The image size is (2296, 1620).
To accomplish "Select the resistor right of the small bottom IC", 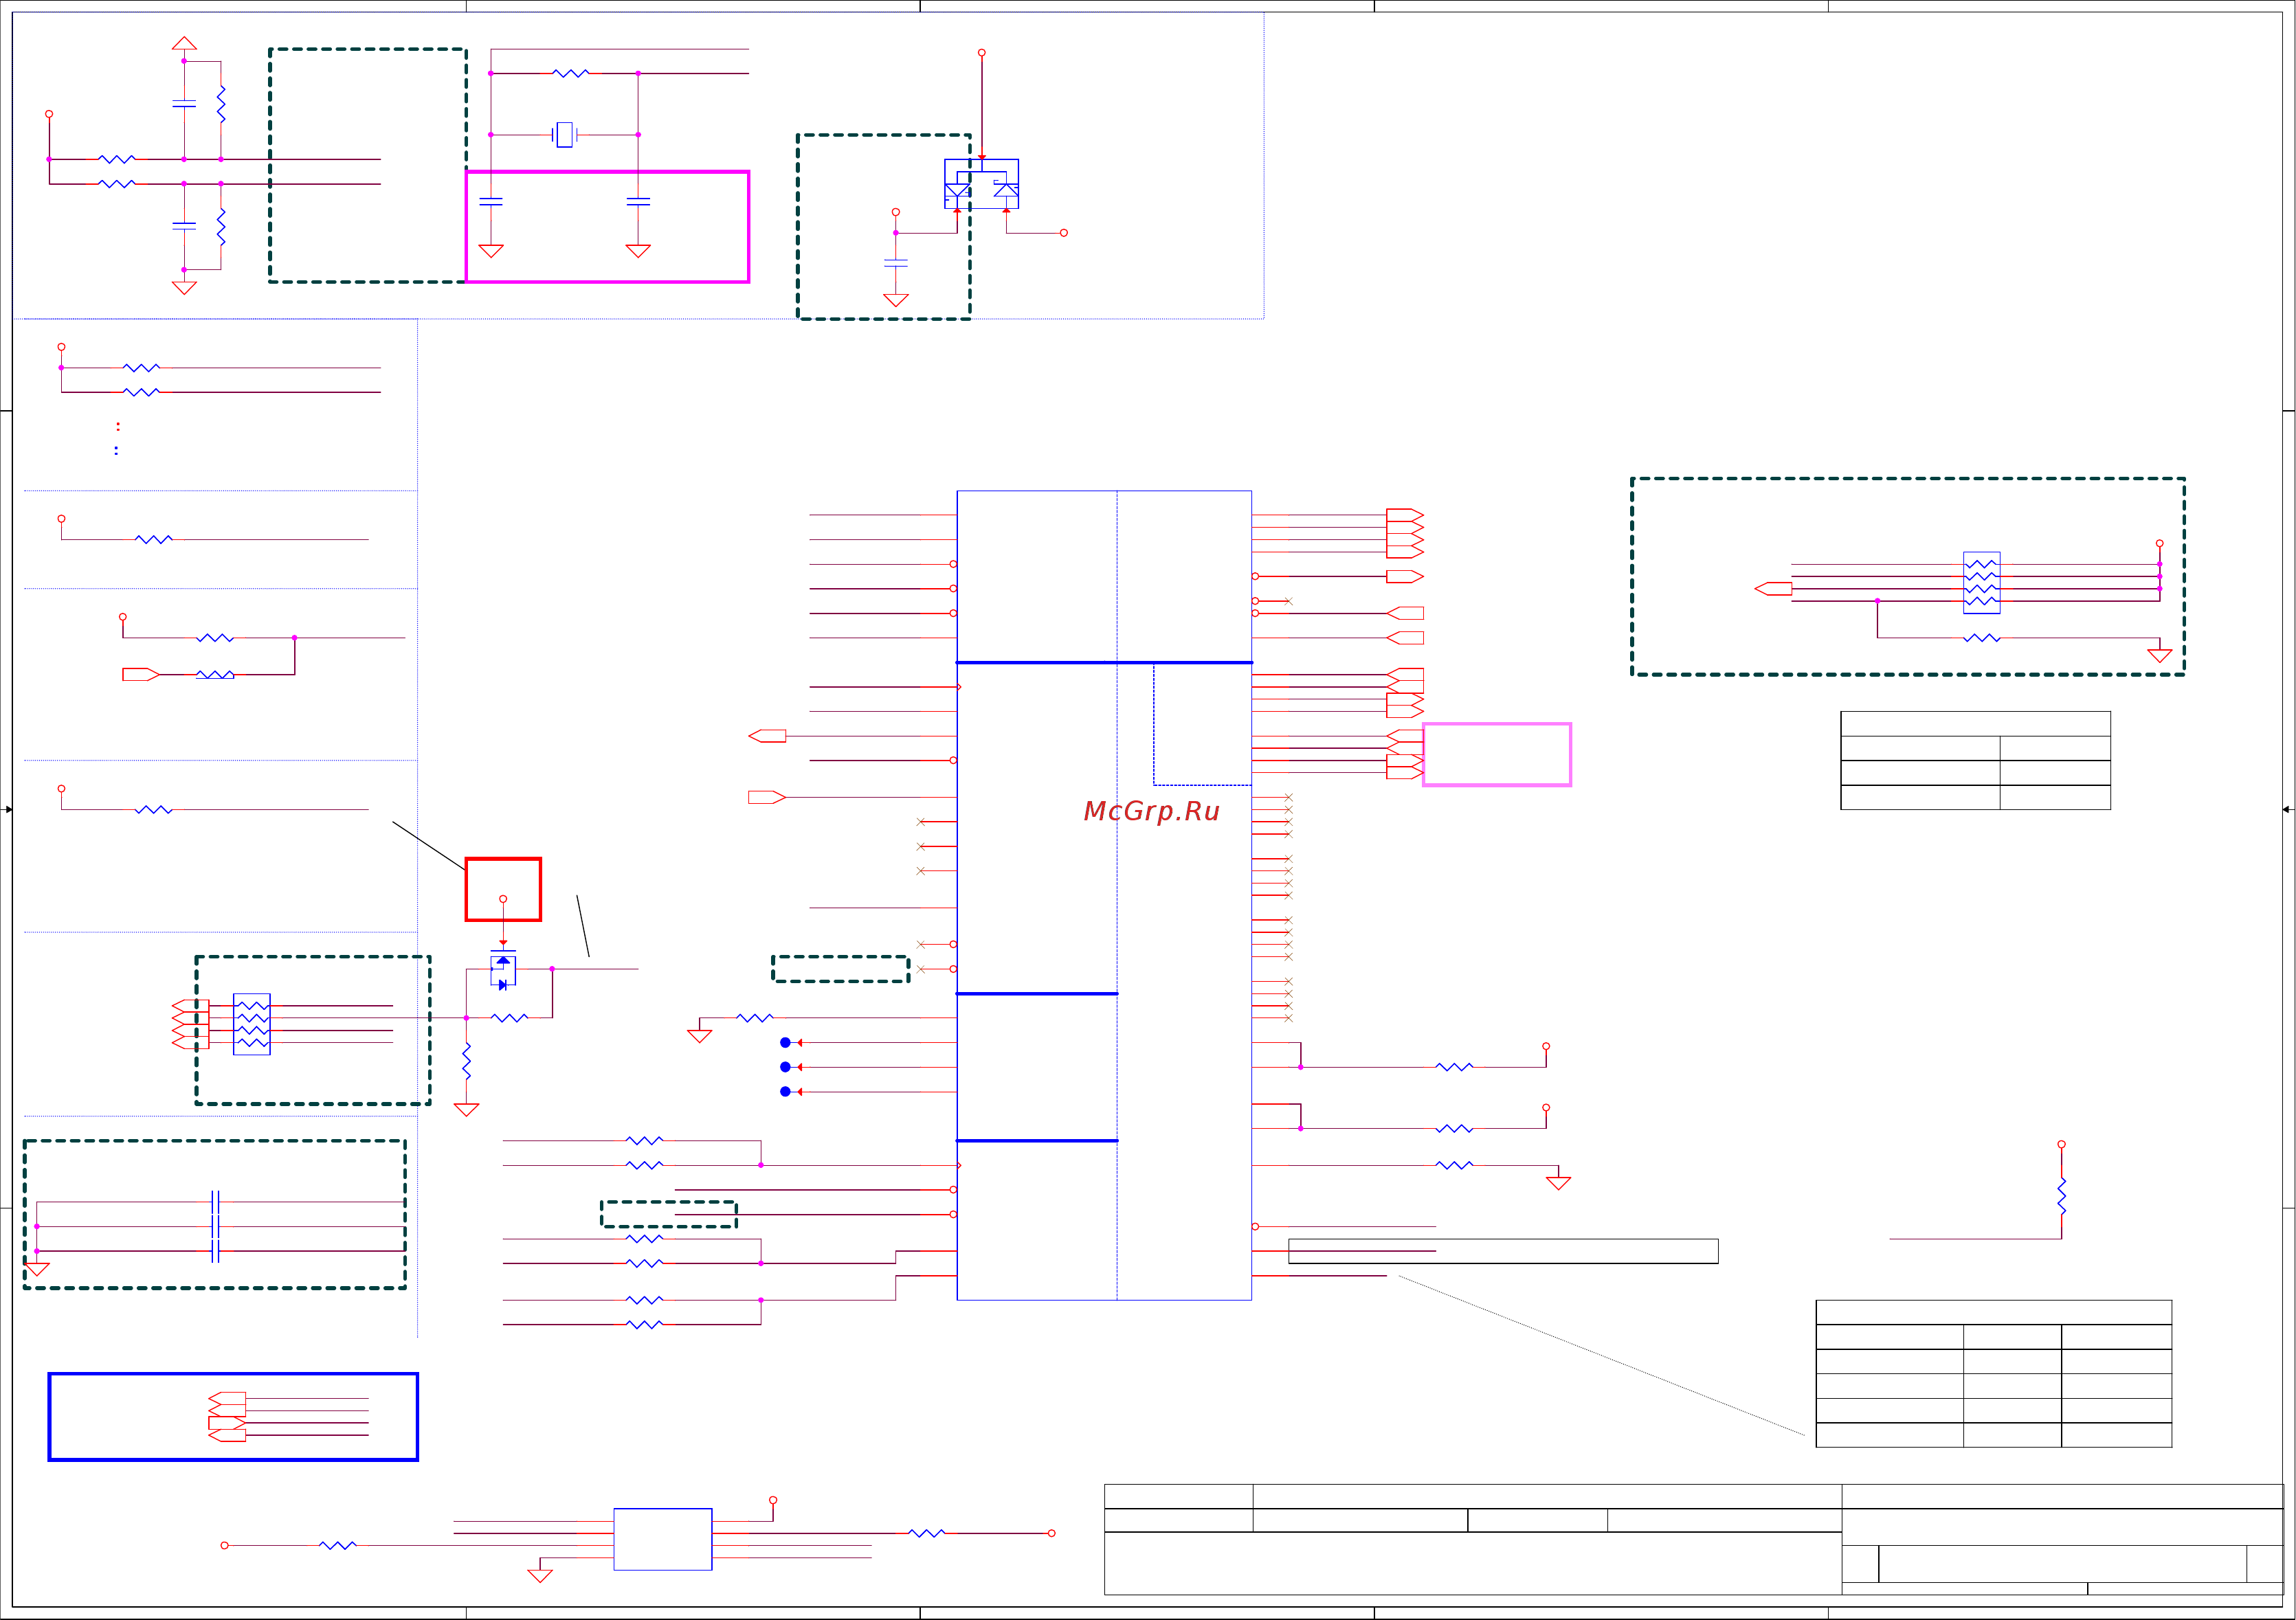I will [x=926, y=1533].
